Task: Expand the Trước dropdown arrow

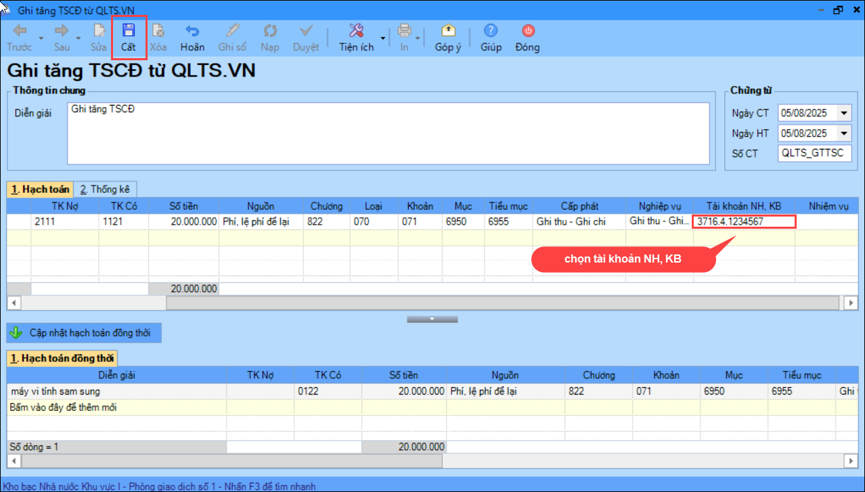Action: (41, 38)
